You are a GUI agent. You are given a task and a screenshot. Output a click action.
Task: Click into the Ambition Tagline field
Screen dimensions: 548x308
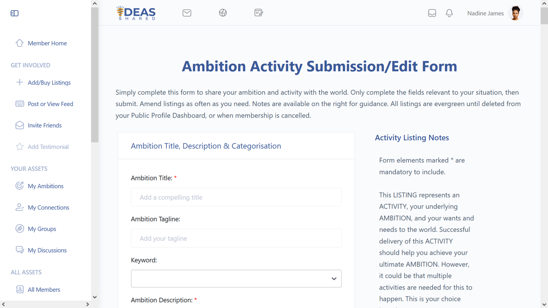[x=236, y=238]
